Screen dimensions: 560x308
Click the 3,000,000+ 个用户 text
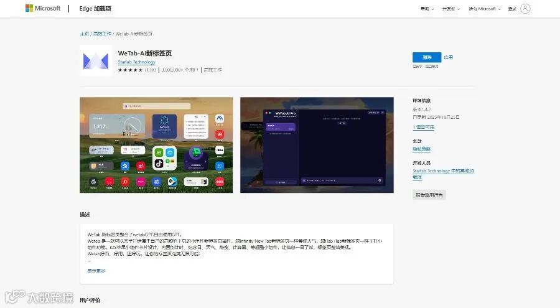[180, 70]
